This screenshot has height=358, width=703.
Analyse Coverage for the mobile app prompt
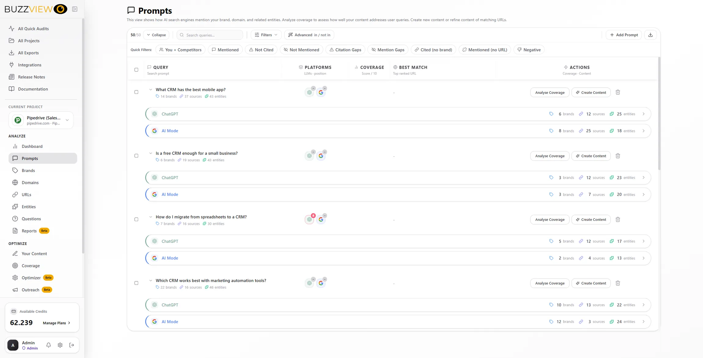click(x=550, y=93)
